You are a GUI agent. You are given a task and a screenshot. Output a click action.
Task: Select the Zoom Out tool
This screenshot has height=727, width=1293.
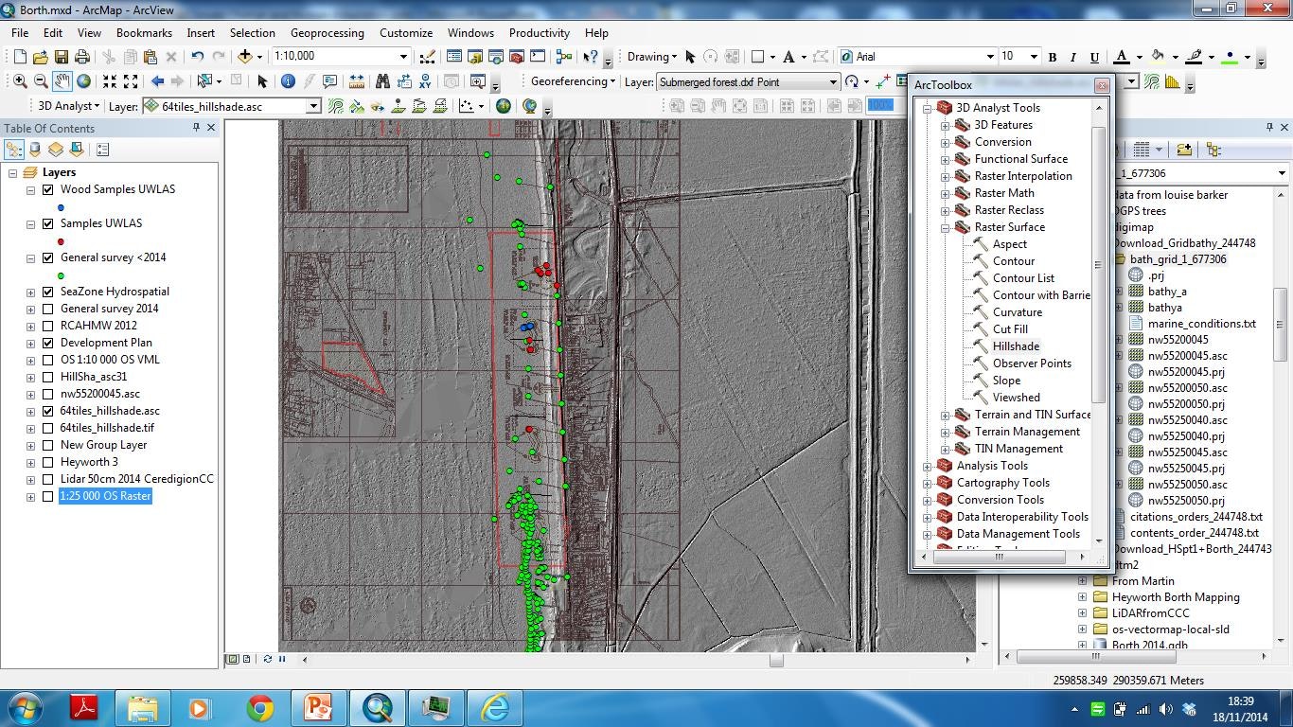[x=41, y=81]
